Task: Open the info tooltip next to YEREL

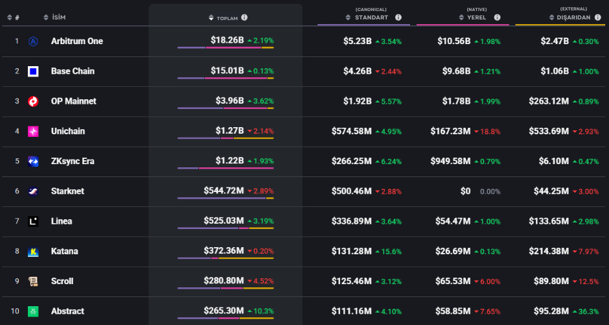Action: coord(497,18)
